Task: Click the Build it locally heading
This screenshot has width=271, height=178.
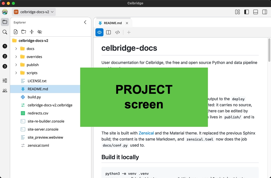Action: tap(120, 157)
